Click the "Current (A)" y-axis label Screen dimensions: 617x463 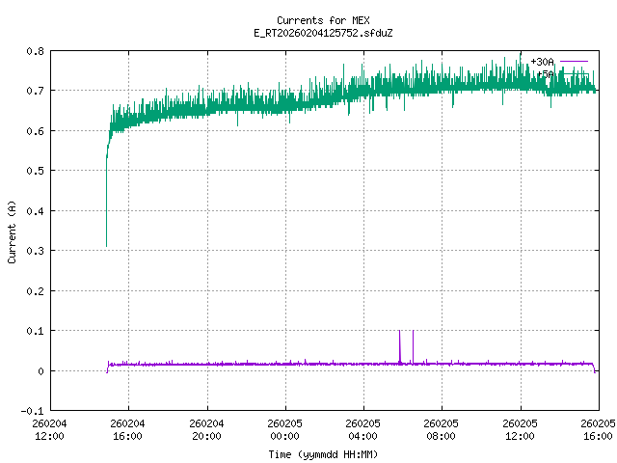tap(12, 231)
